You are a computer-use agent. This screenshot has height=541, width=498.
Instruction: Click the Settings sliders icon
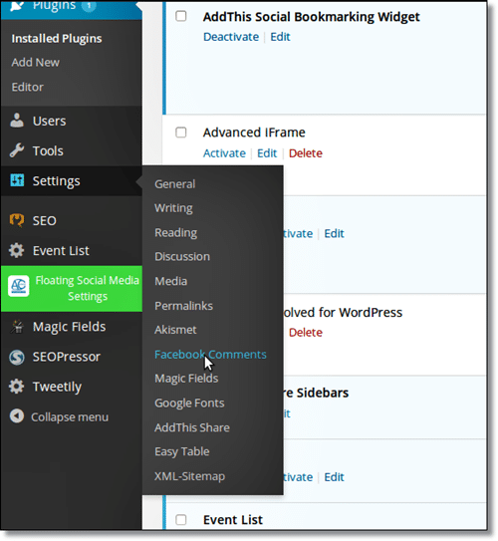(x=17, y=180)
